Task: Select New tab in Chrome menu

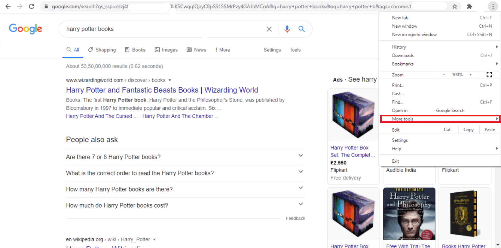Action: pyautogui.click(x=440, y=18)
